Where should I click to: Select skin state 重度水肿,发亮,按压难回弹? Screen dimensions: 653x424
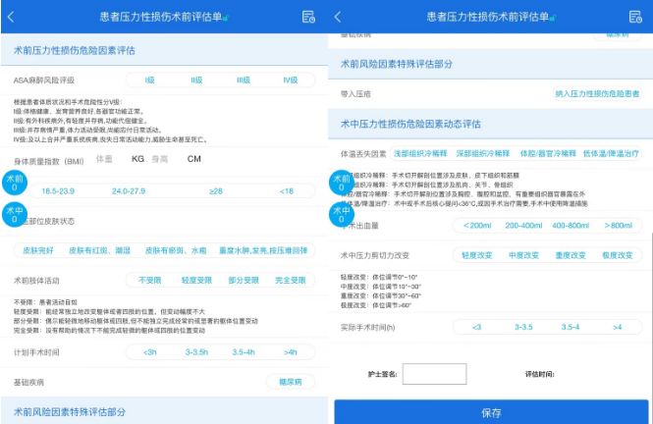tap(263, 250)
